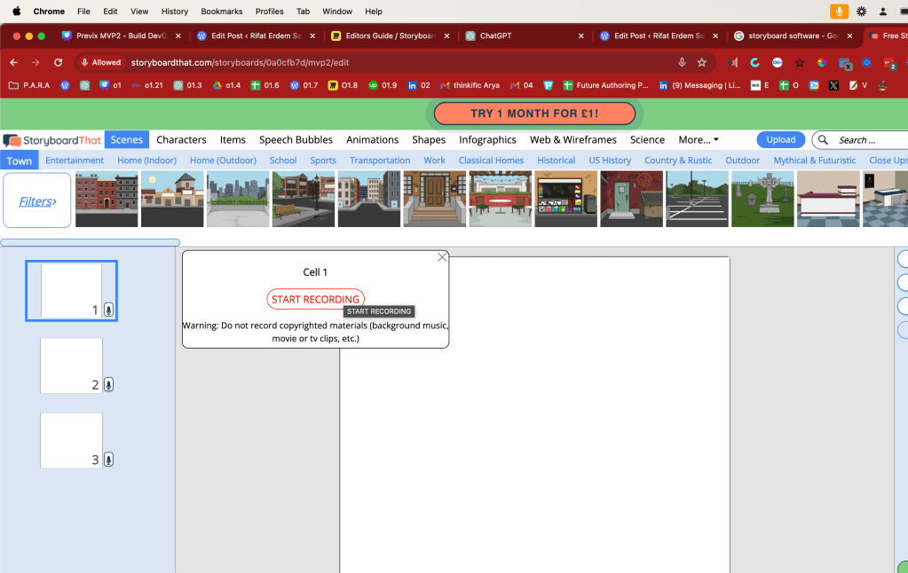The height and width of the screenshot is (573, 908).
Task: Bookmark this page with the star icon
Action: click(702, 62)
